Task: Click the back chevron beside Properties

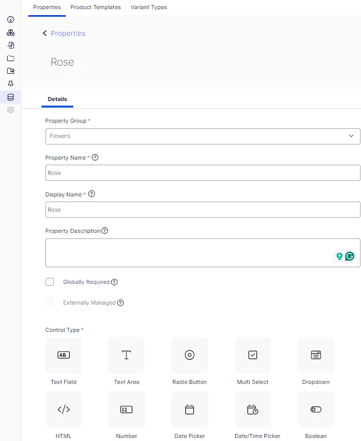Action: click(44, 33)
